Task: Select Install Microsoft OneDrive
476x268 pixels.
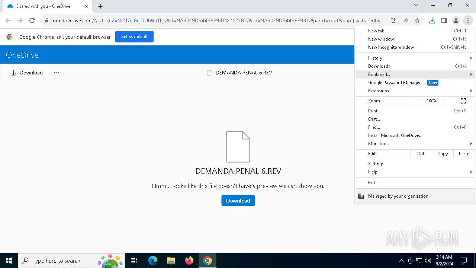Action: [415, 135]
